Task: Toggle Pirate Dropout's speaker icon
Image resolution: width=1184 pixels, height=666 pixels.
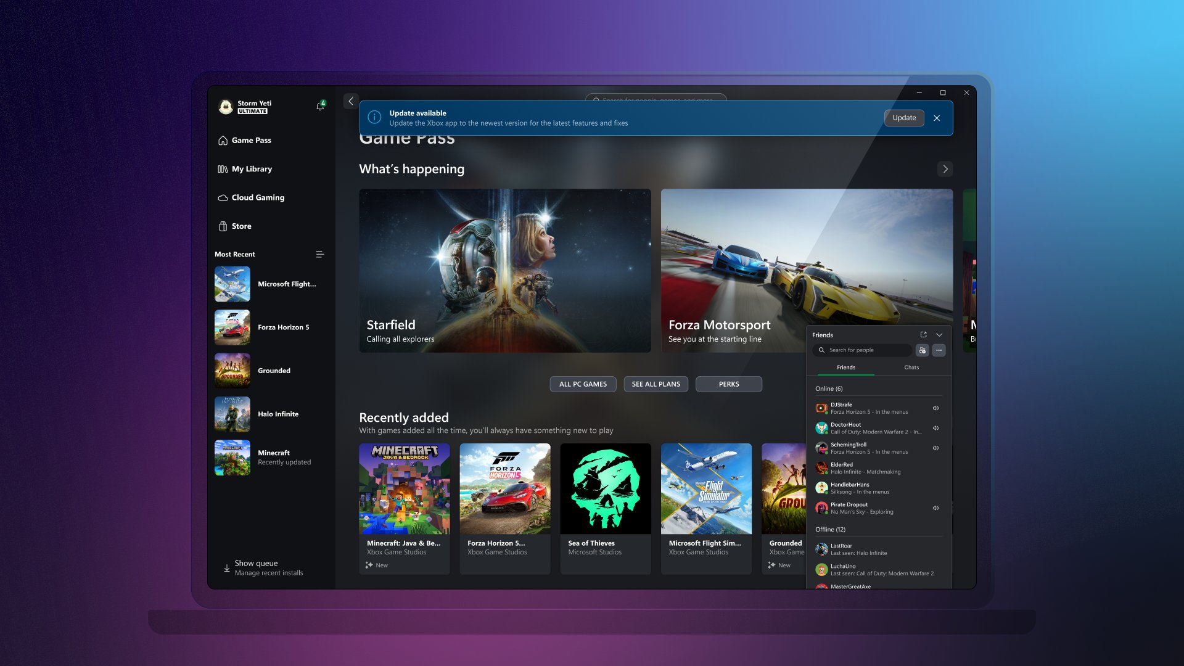Action: pos(935,508)
